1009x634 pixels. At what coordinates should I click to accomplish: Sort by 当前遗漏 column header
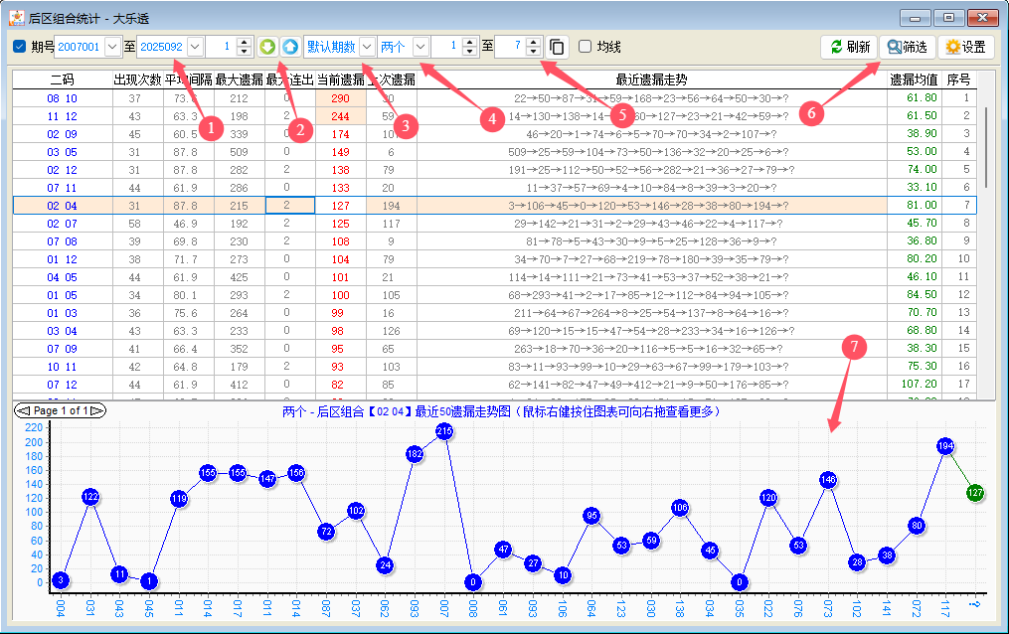pyautogui.click(x=340, y=79)
